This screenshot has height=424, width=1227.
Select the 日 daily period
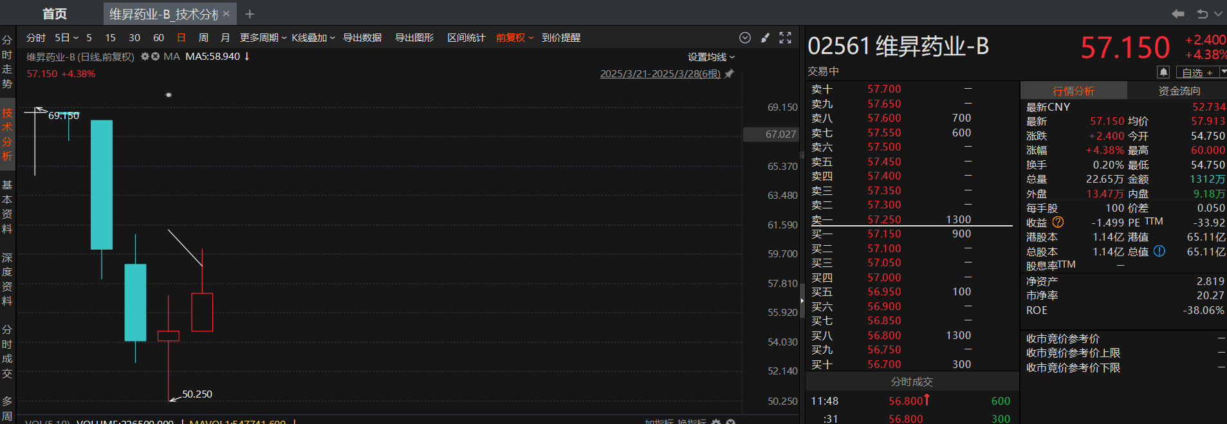coord(181,38)
